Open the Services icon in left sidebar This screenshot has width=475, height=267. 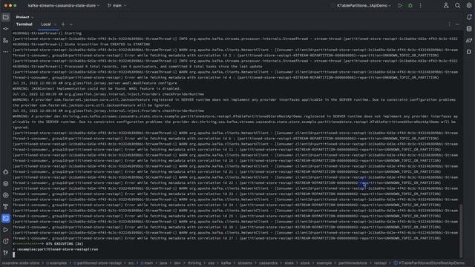(6, 195)
